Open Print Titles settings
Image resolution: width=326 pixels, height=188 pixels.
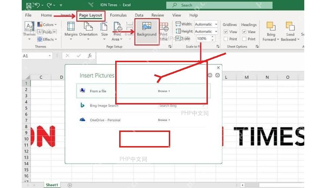[x=164, y=31]
